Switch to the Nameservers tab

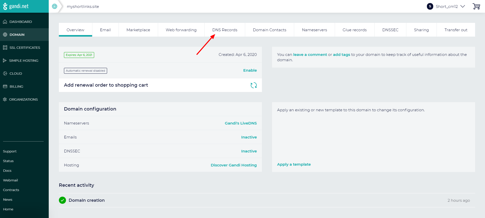coord(314,30)
